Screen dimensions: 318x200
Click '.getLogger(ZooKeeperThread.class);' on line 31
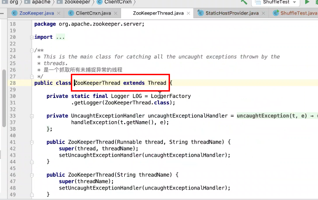tap(123, 103)
